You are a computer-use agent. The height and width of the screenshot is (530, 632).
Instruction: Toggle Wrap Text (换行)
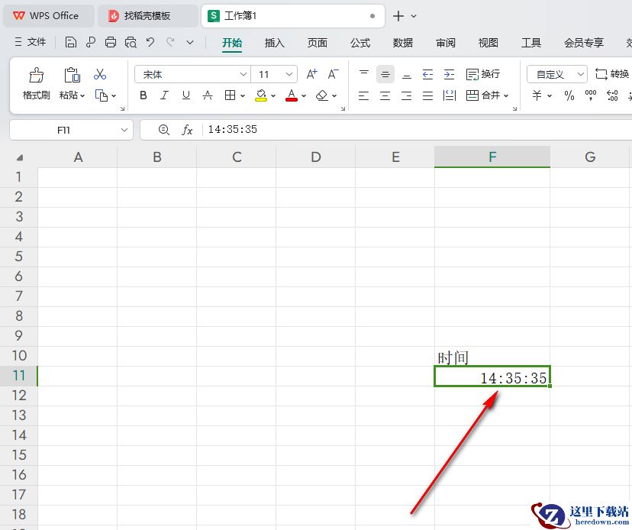pyautogui.click(x=483, y=74)
